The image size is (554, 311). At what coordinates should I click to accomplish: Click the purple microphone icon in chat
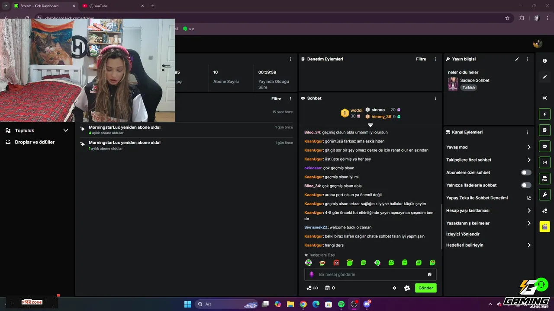click(x=311, y=274)
